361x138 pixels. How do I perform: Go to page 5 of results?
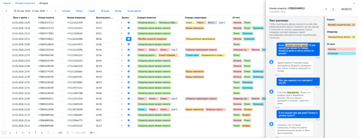pyautogui.click(x=35, y=133)
